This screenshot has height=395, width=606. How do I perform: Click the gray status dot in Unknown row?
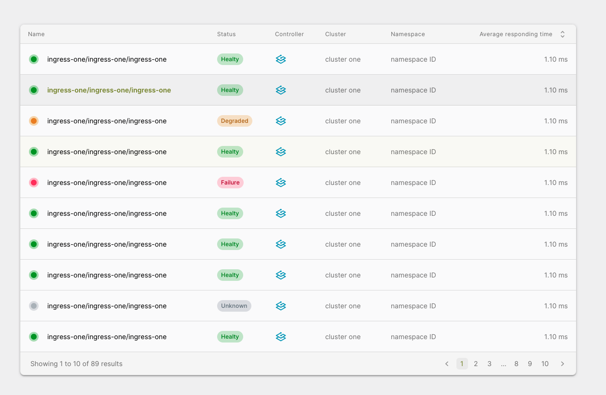pyautogui.click(x=34, y=306)
